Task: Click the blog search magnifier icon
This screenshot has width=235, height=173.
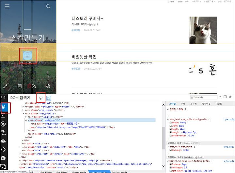Action: click(x=48, y=6)
